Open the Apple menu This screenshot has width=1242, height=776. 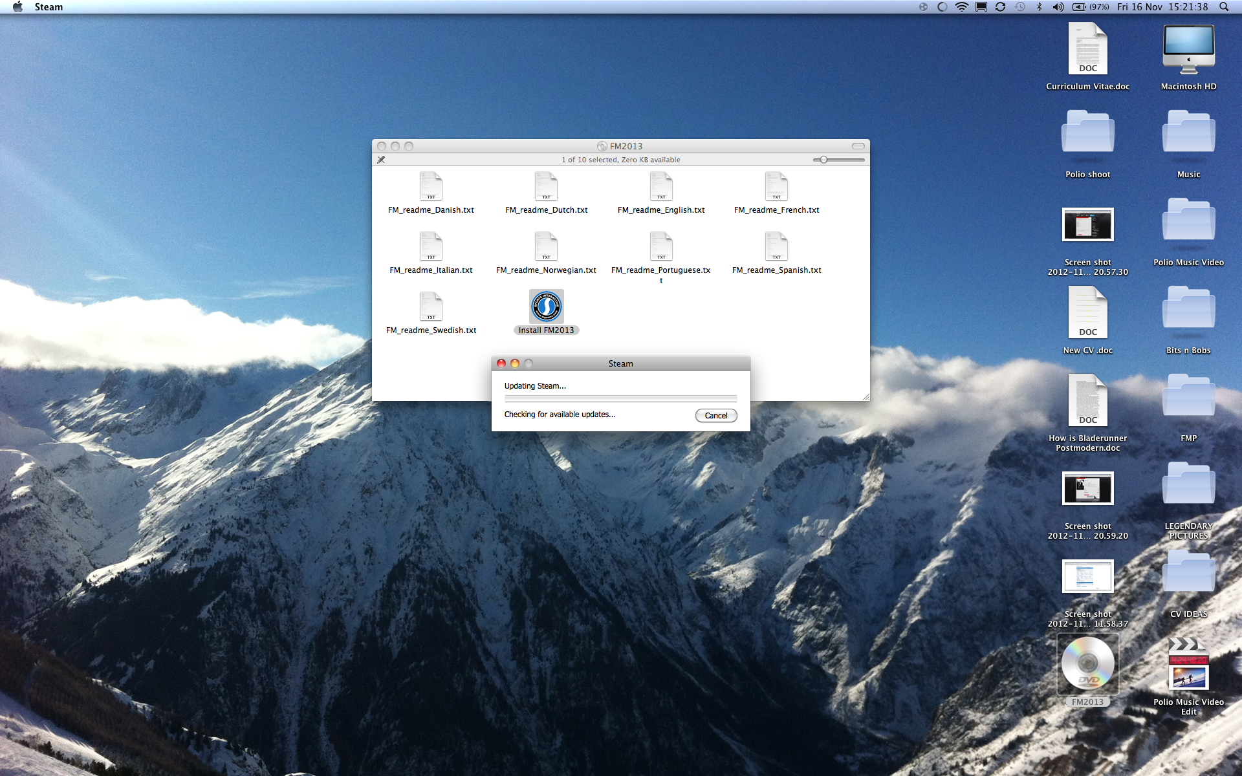click(x=17, y=7)
